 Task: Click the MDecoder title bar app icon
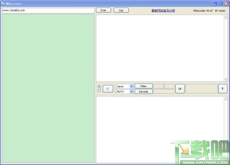tap(3, 3)
